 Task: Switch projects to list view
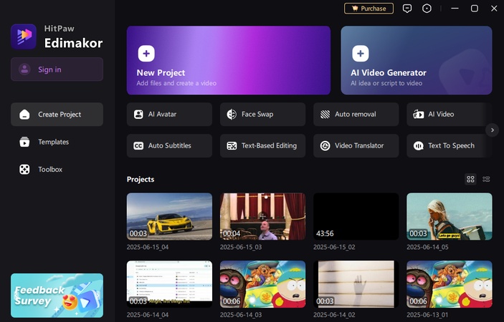tap(486, 179)
